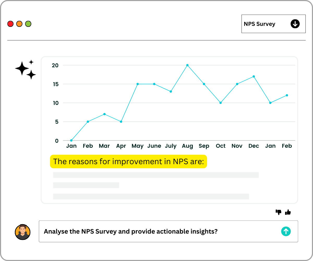Click the highlighted reasons for improvement heading

[128, 162]
